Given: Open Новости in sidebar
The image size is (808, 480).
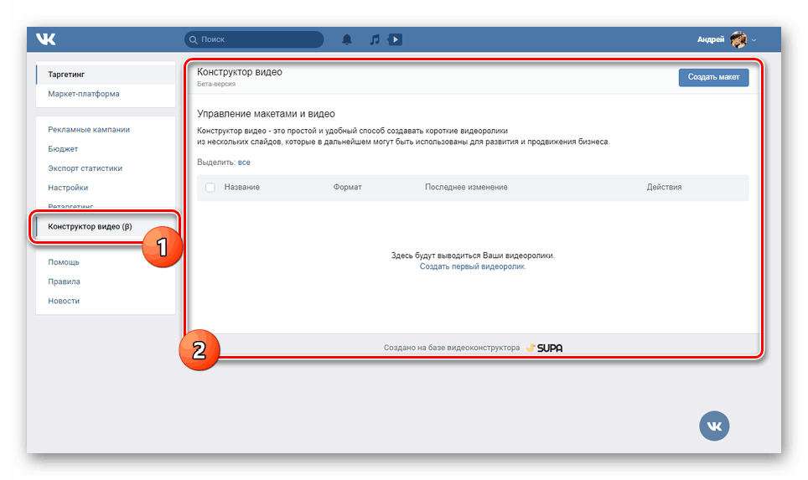Looking at the screenshot, I should (64, 302).
